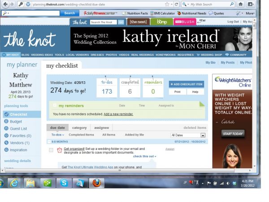This screenshot has width=269, height=202.
Task: Click the reminders count 0 card
Action: click(x=153, y=88)
